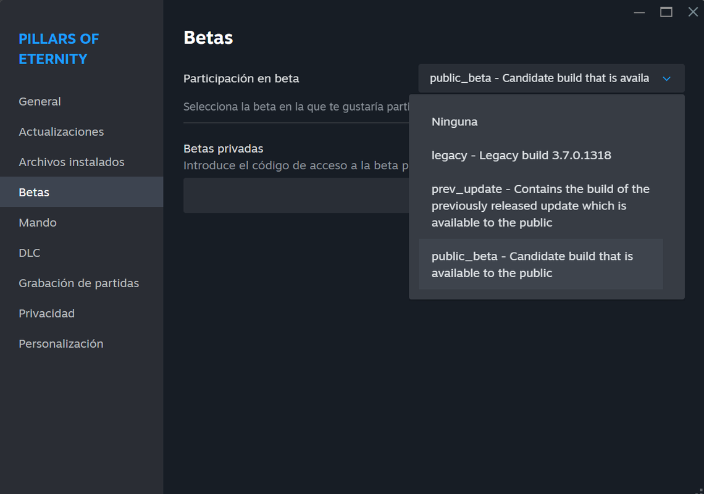Switch to the Personalización tab
Image resolution: width=704 pixels, height=494 pixels.
click(x=61, y=343)
